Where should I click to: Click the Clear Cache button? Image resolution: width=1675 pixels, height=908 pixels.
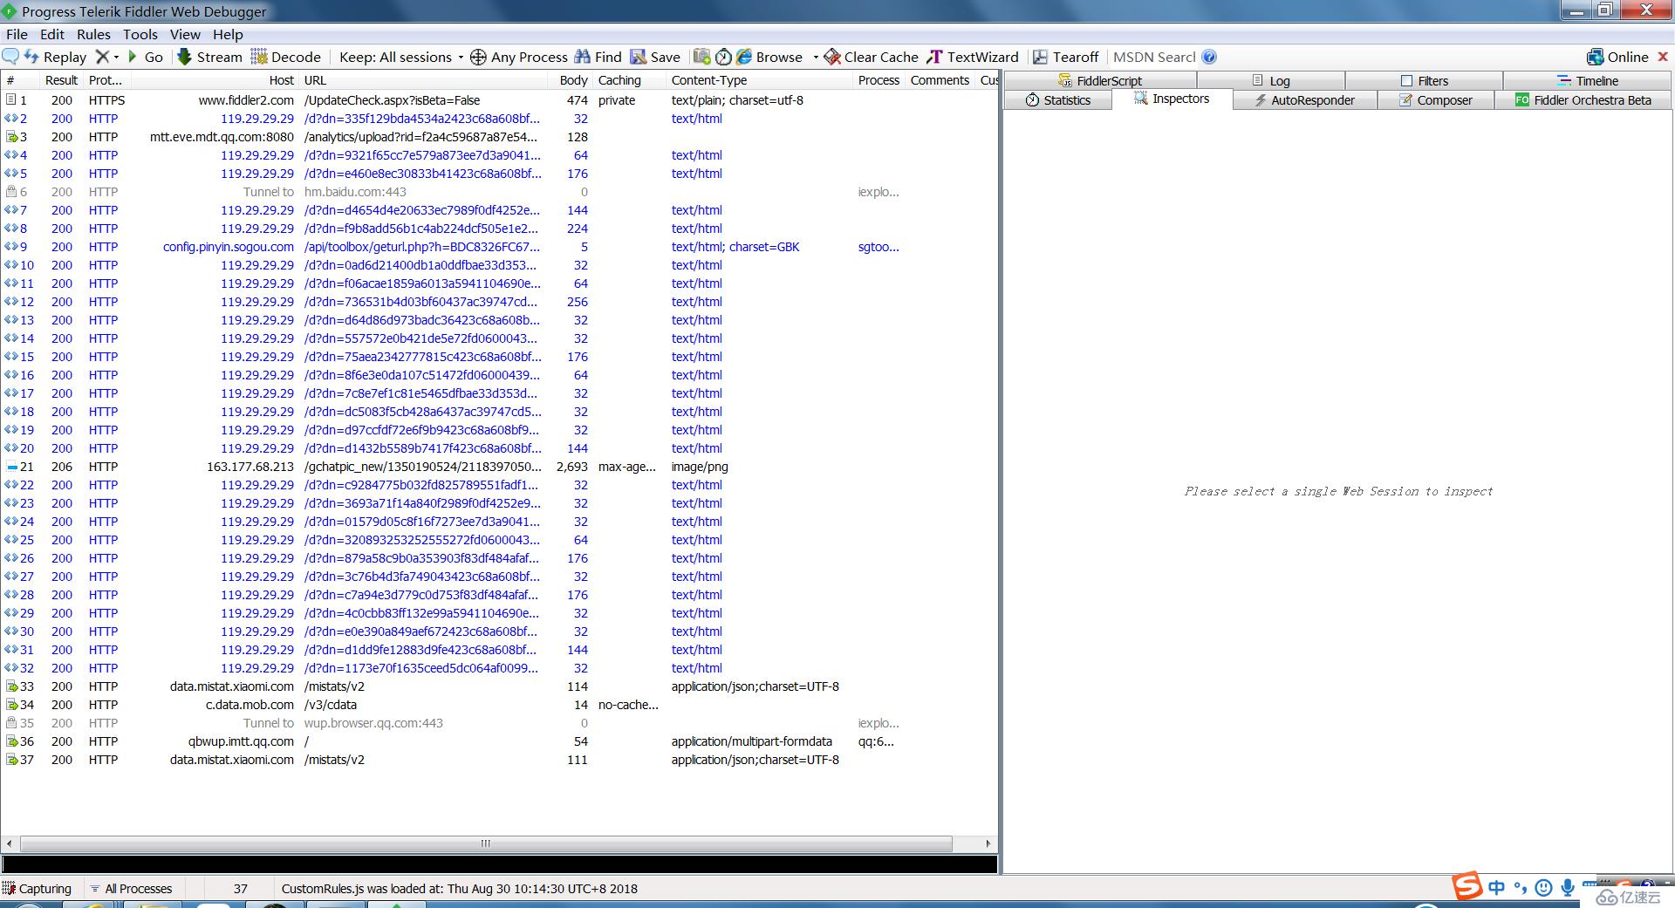click(871, 57)
